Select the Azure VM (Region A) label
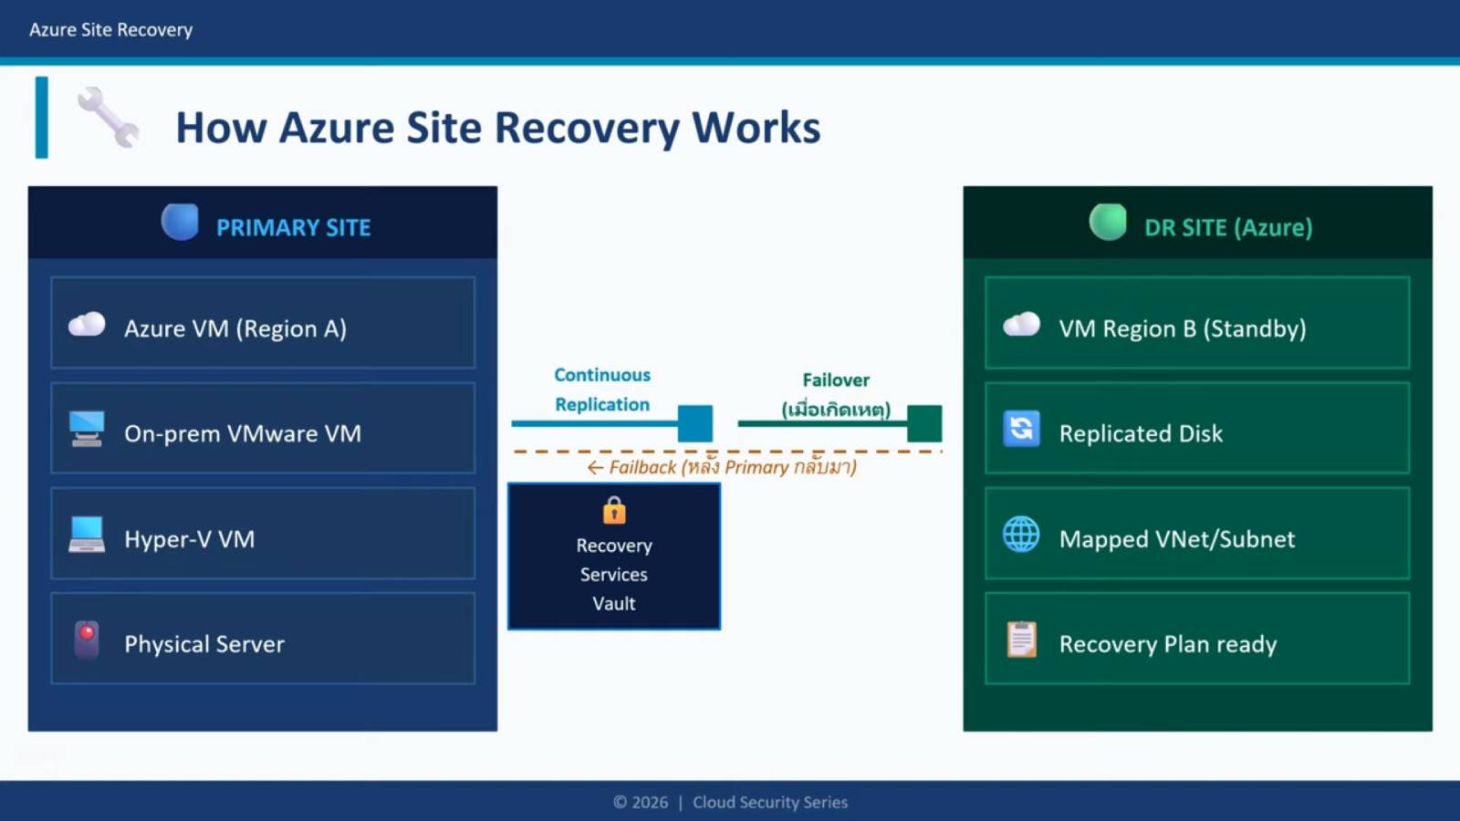 (x=235, y=328)
